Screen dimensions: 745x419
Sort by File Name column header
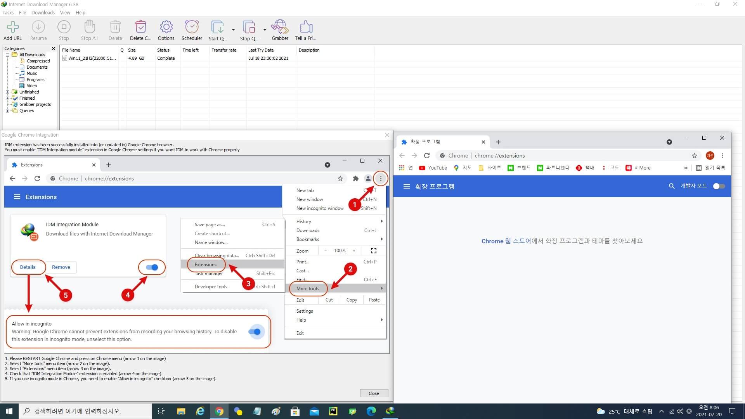(89, 50)
